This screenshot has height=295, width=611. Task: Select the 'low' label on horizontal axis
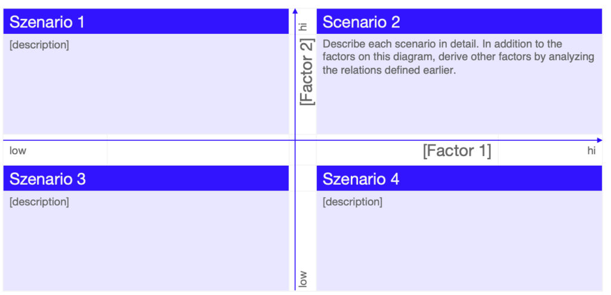(x=18, y=151)
